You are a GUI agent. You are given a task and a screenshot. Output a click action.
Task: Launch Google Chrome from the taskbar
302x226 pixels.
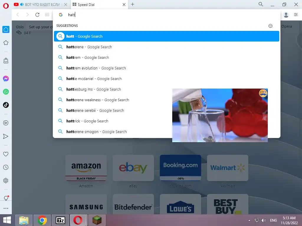tap(42, 220)
